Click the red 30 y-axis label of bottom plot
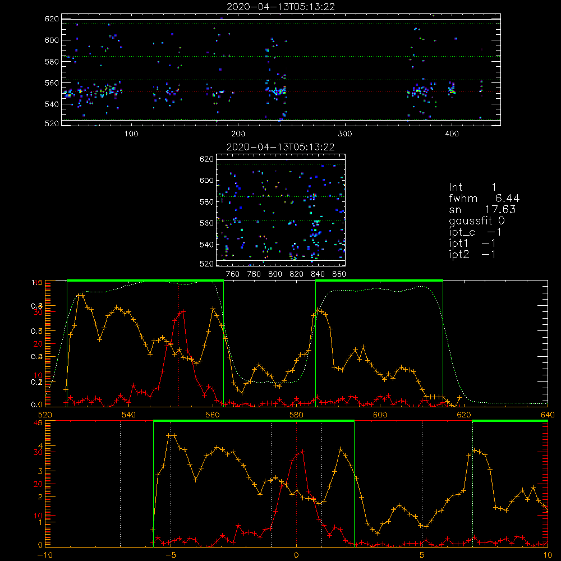 (38, 452)
